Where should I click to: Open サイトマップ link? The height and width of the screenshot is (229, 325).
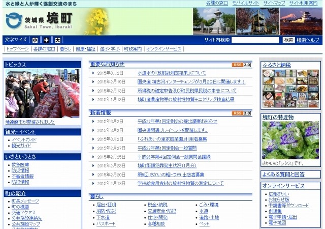pyautogui.click(x=274, y=3)
